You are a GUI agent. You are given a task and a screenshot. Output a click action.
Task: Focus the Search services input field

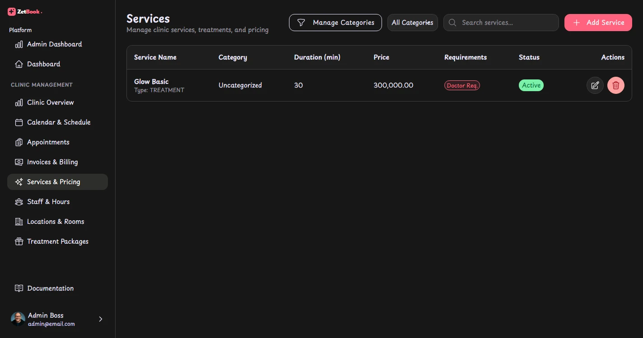coord(501,23)
